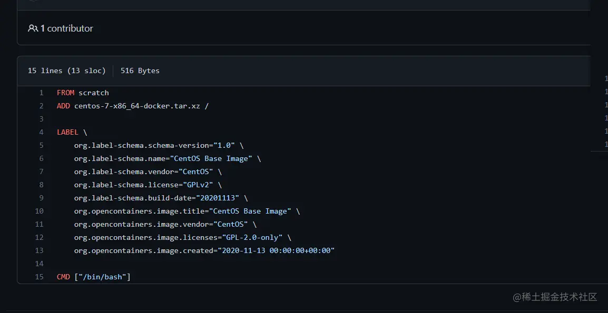The image size is (608, 313).
Task: Click centos-7-x86_64-docker.tar.xz filename
Action: 137,106
